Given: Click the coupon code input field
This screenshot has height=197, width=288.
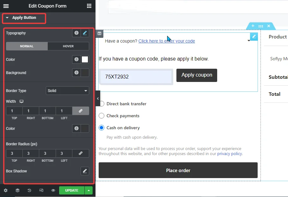Looking at the screenshot, I should click(136, 77).
